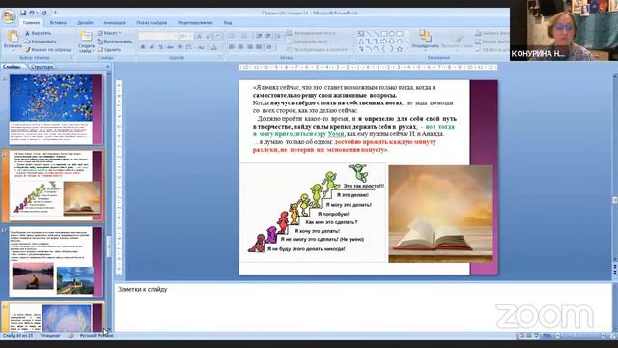Open the change case Aa dropdown
This screenshot has width=618, height=348.
(x=201, y=47)
